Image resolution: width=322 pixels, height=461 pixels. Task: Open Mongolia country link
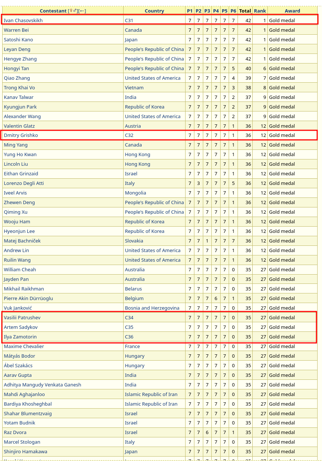pos(135,193)
